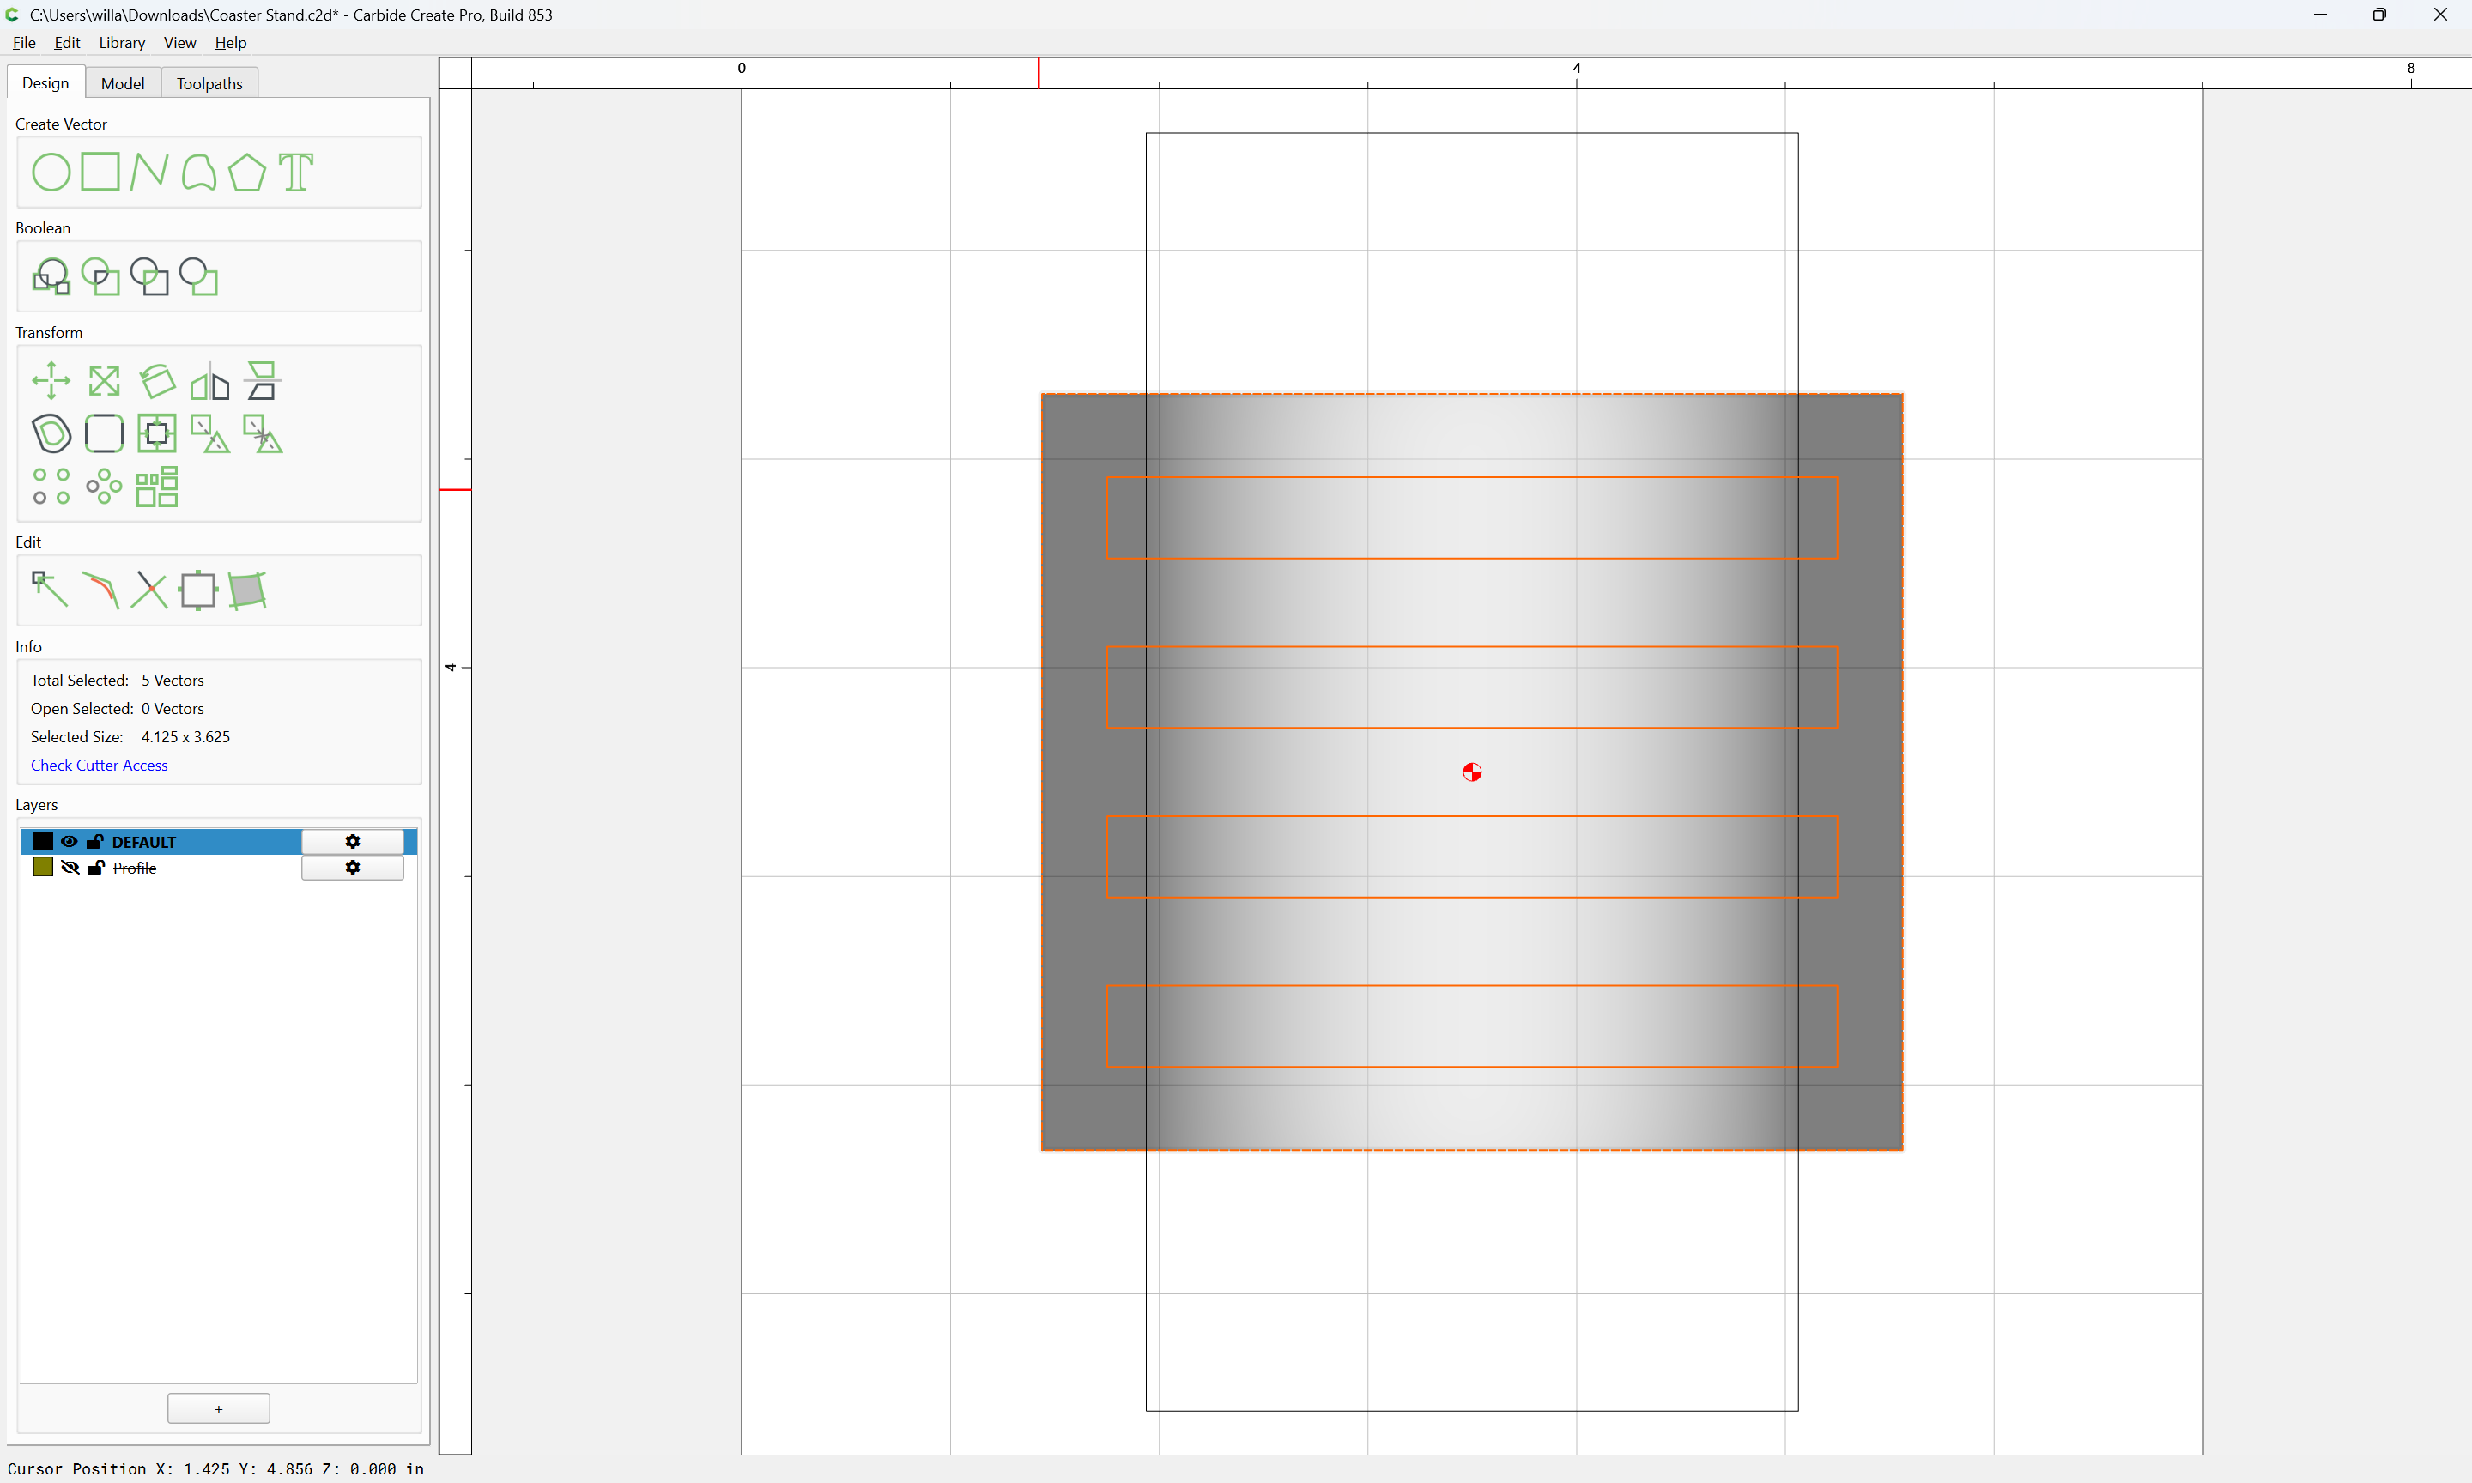Ungroup the selected vectors
2472x1483 pixels.
coord(263,433)
